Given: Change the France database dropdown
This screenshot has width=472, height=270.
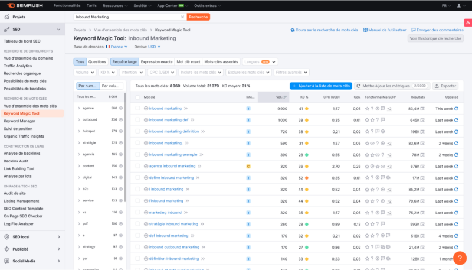Looking at the screenshot, I should [x=117, y=47].
